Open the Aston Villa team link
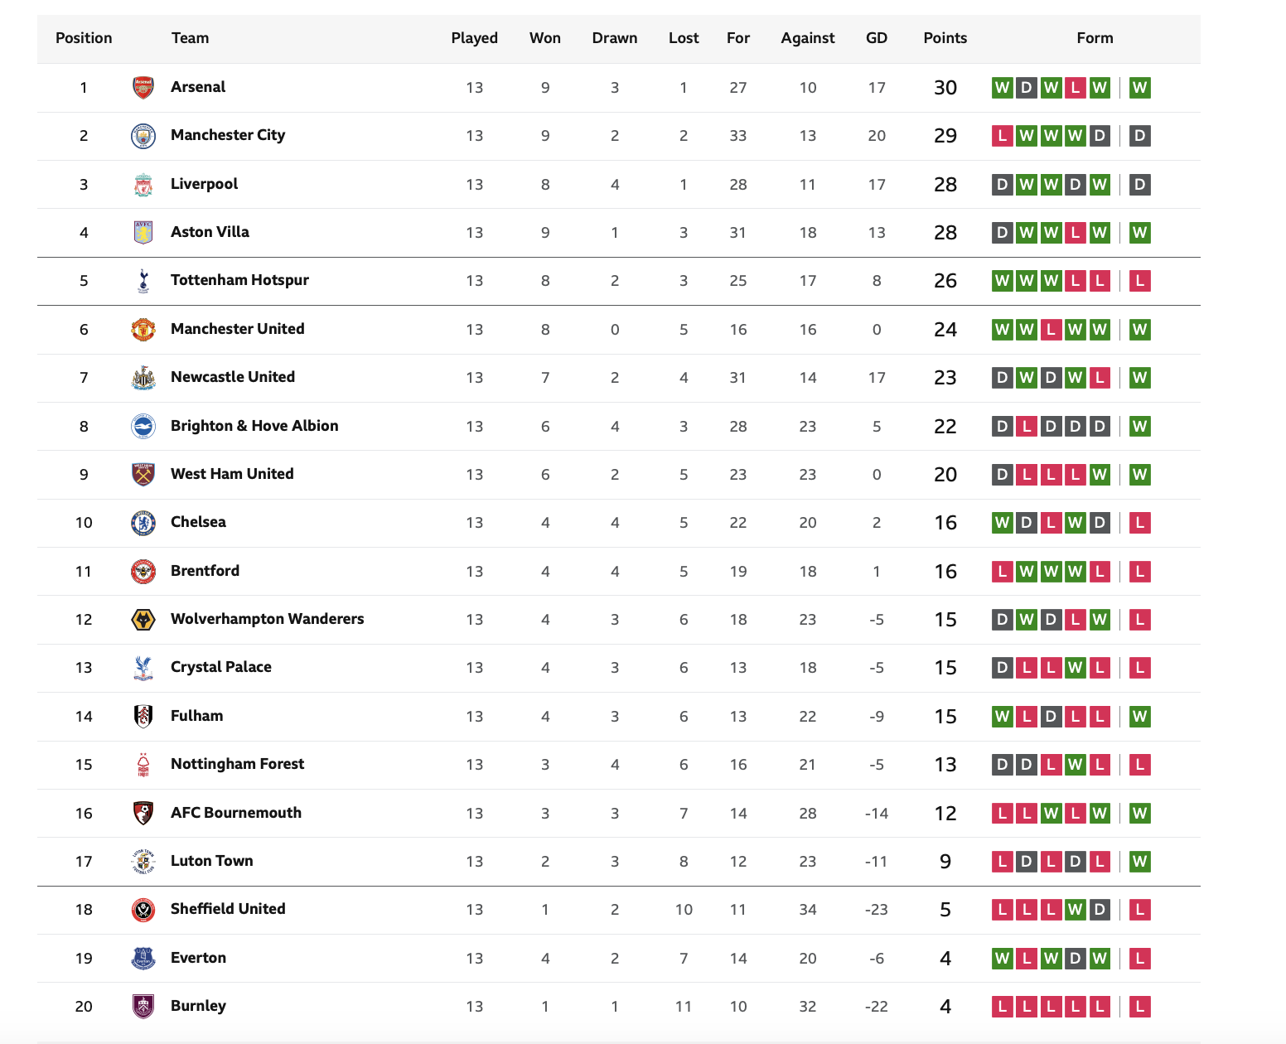This screenshot has width=1286, height=1044. tap(210, 232)
